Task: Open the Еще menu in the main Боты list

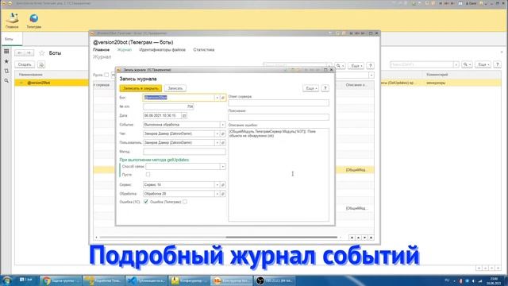Action: pos(483,64)
